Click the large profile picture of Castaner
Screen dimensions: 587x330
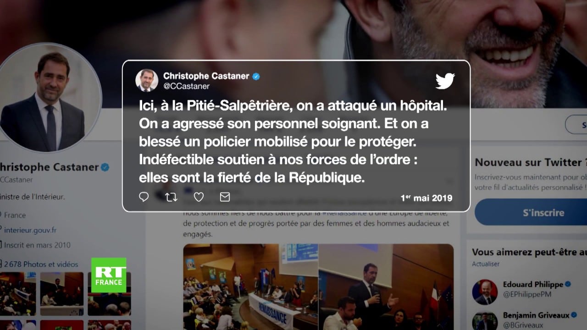pos(50,97)
